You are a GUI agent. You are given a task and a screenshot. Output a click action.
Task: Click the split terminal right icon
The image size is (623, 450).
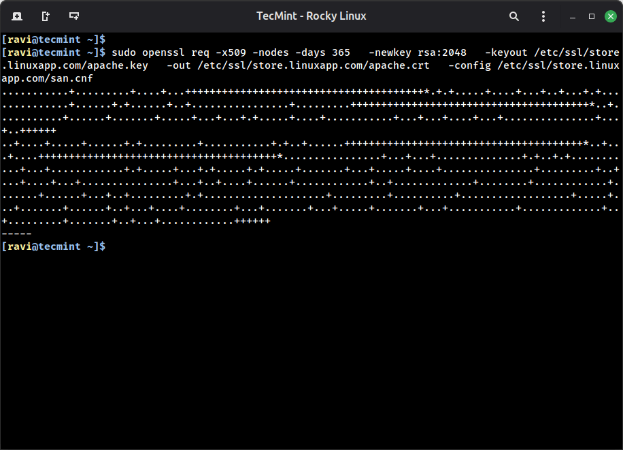pyautogui.click(x=46, y=16)
